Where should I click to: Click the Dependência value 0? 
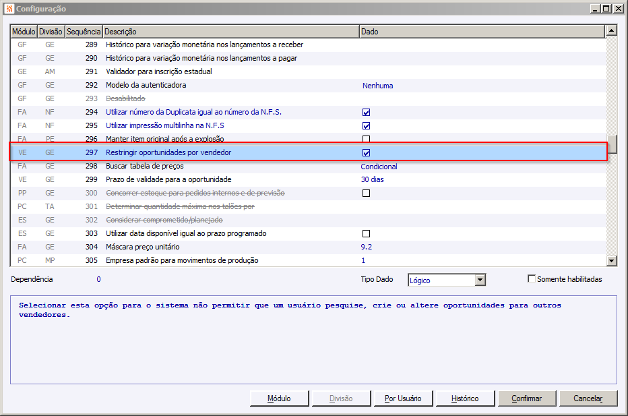point(98,279)
